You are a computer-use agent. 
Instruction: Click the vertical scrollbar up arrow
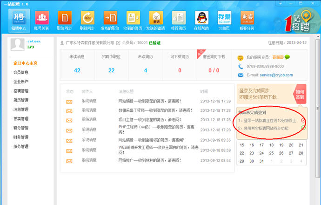318,37
